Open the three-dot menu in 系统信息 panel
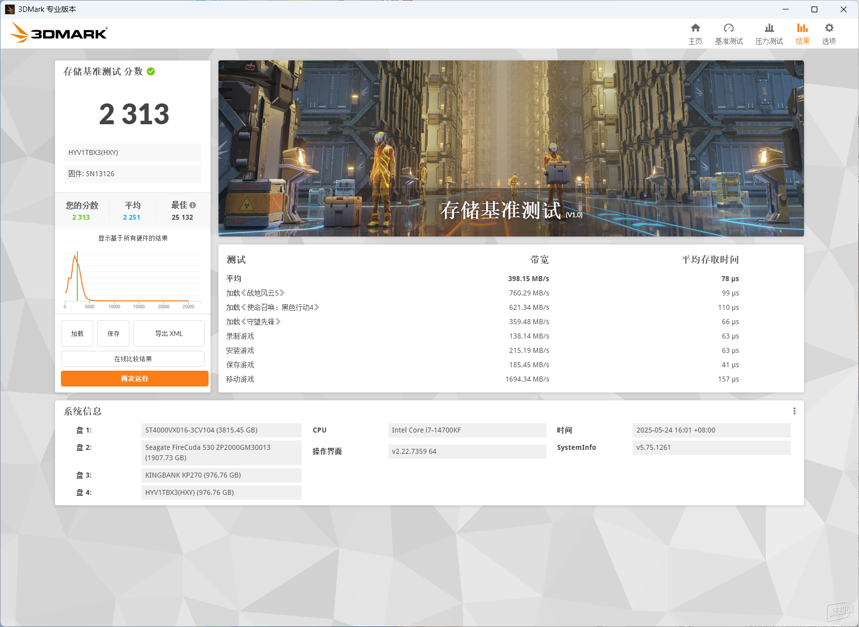Image resolution: width=859 pixels, height=627 pixels. (x=794, y=411)
